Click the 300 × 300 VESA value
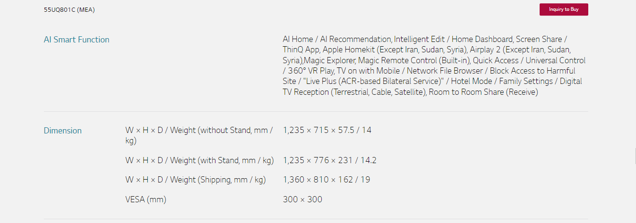This screenshot has width=636, height=223. (x=302, y=199)
